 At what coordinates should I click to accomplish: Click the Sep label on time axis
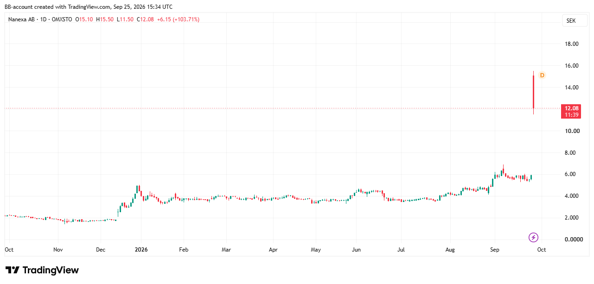coord(494,249)
